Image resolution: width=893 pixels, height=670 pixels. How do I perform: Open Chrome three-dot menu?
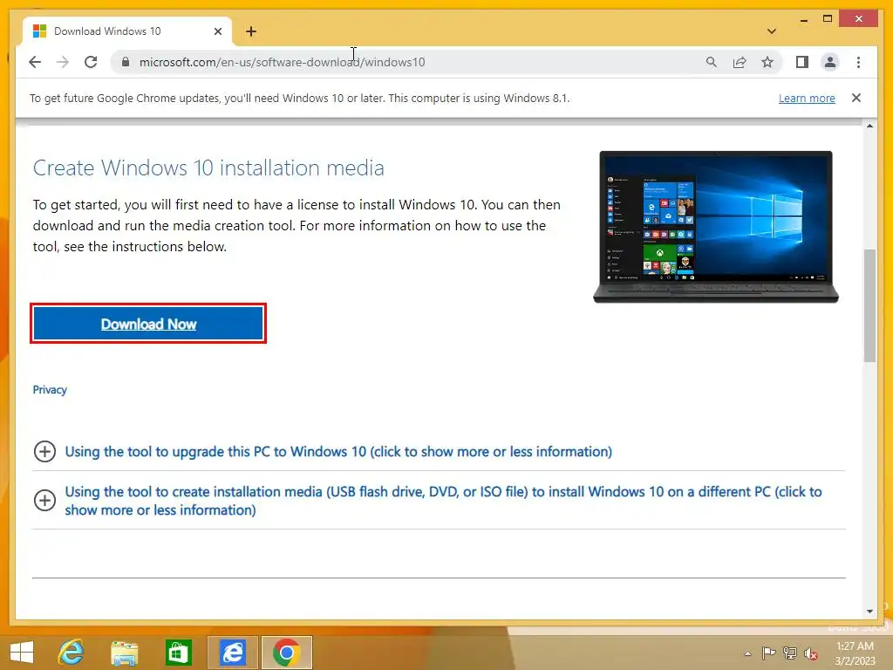coord(858,62)
